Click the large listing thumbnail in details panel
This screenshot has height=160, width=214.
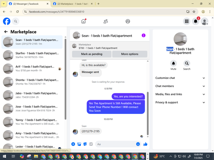(x=180, y=39)
